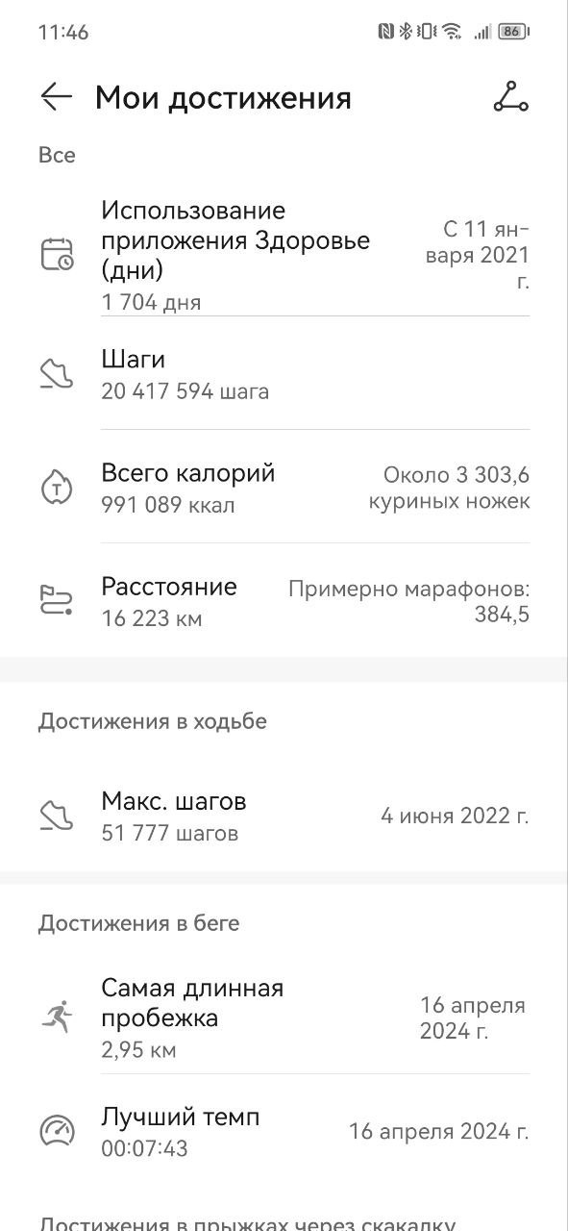The width and height of the screenshot is (568, 1231).
Task: Open Макс. шагов 51 777 record
Action: [x=284, y=816]
